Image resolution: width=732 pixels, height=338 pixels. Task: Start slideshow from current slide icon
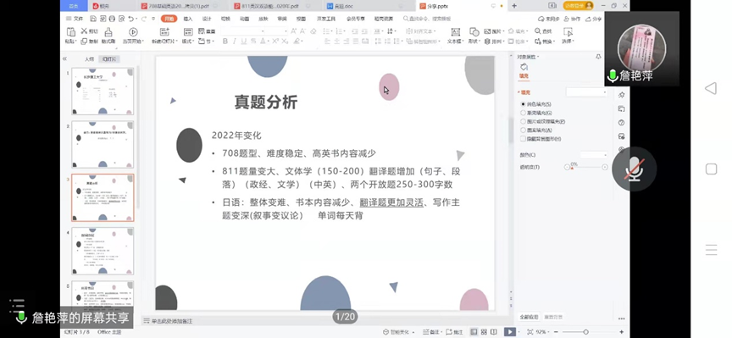(x=133, y=31)
